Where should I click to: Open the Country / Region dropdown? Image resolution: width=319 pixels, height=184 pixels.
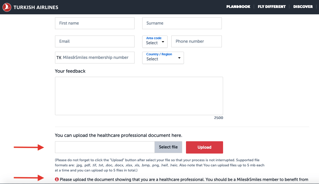coord(163,58)
